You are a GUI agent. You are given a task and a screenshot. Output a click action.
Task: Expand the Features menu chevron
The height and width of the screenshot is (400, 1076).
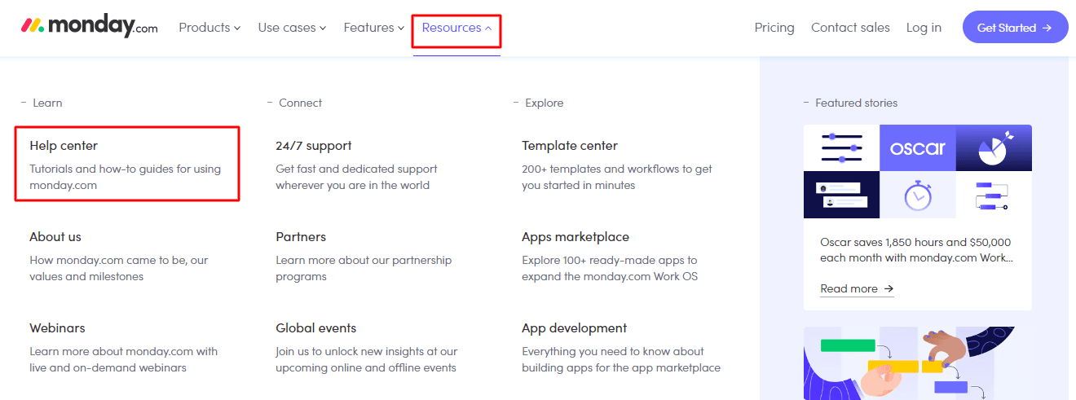click(400, 29)
